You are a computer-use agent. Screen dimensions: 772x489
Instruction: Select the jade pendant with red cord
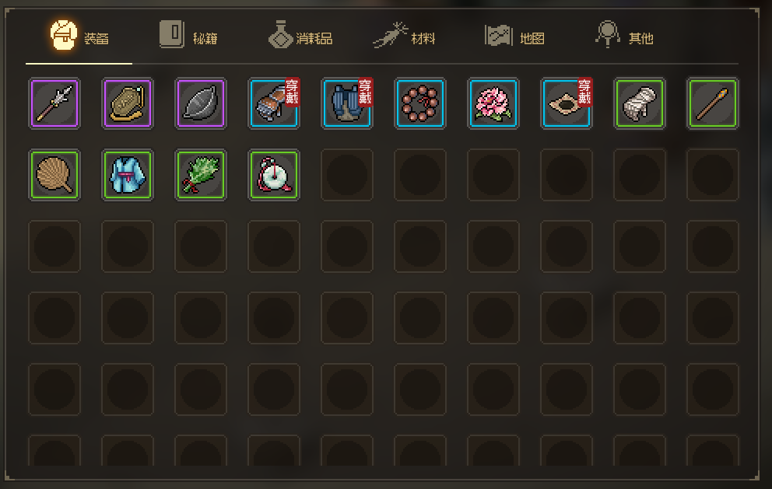(x=274, y=175)
